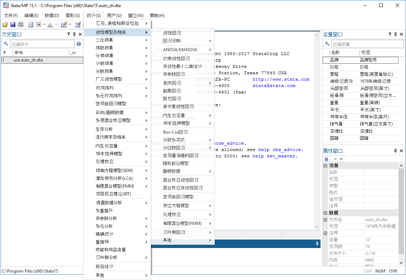Click the right arrow in 属性窗口 toolbar

341,159
